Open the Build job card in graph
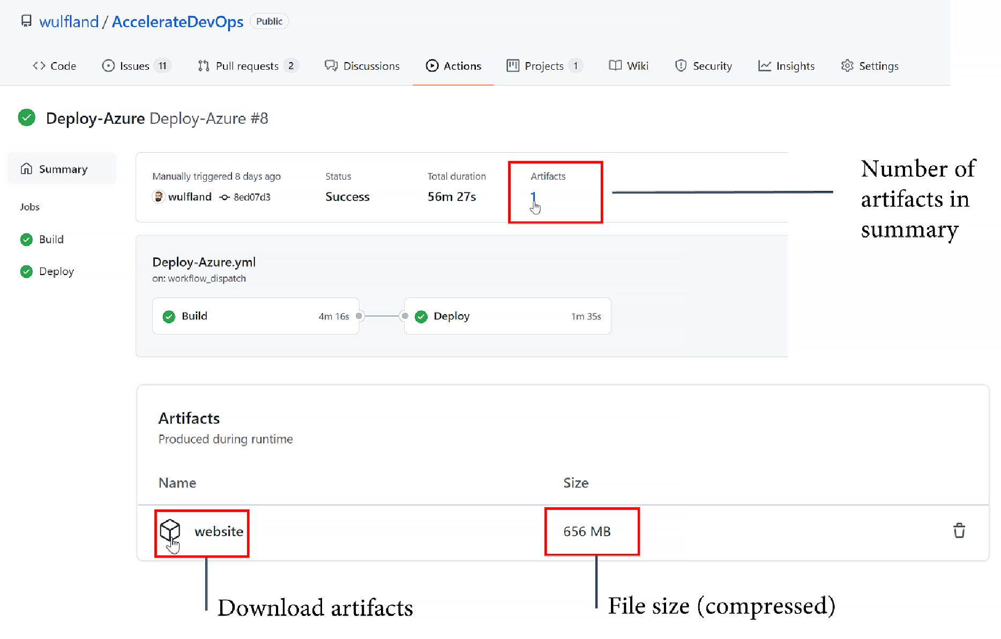Viewport: 1001px width, 639px height. pos(256,316)
